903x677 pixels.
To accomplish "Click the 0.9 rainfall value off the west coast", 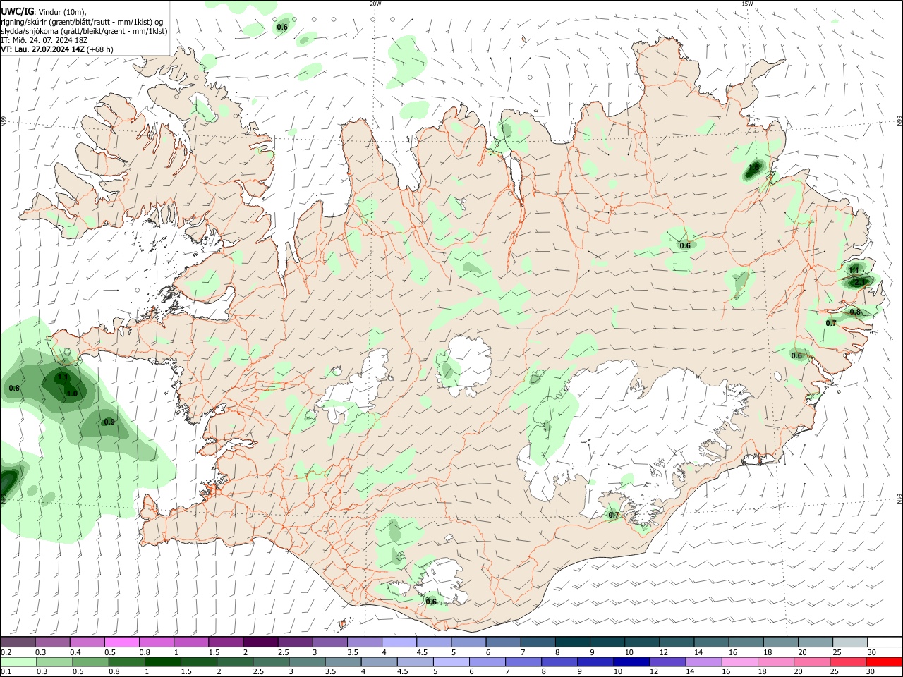I will click(109, 422).
